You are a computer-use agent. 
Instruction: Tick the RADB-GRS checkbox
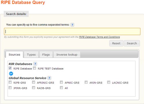(33, 88)
